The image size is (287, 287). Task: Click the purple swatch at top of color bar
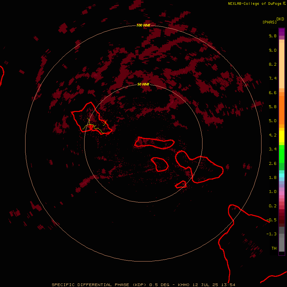[282, 32]
